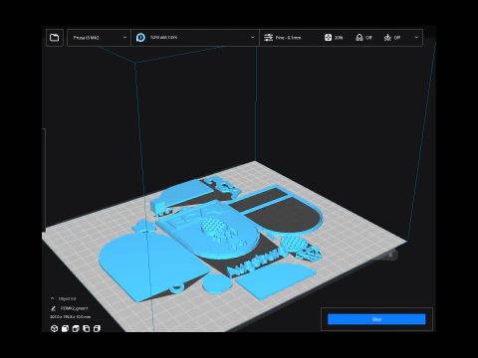The height and width of the screenshot is (358, 478).
Task: Expand the material configuration dropdown chevron
Action: tap(252, 38)
